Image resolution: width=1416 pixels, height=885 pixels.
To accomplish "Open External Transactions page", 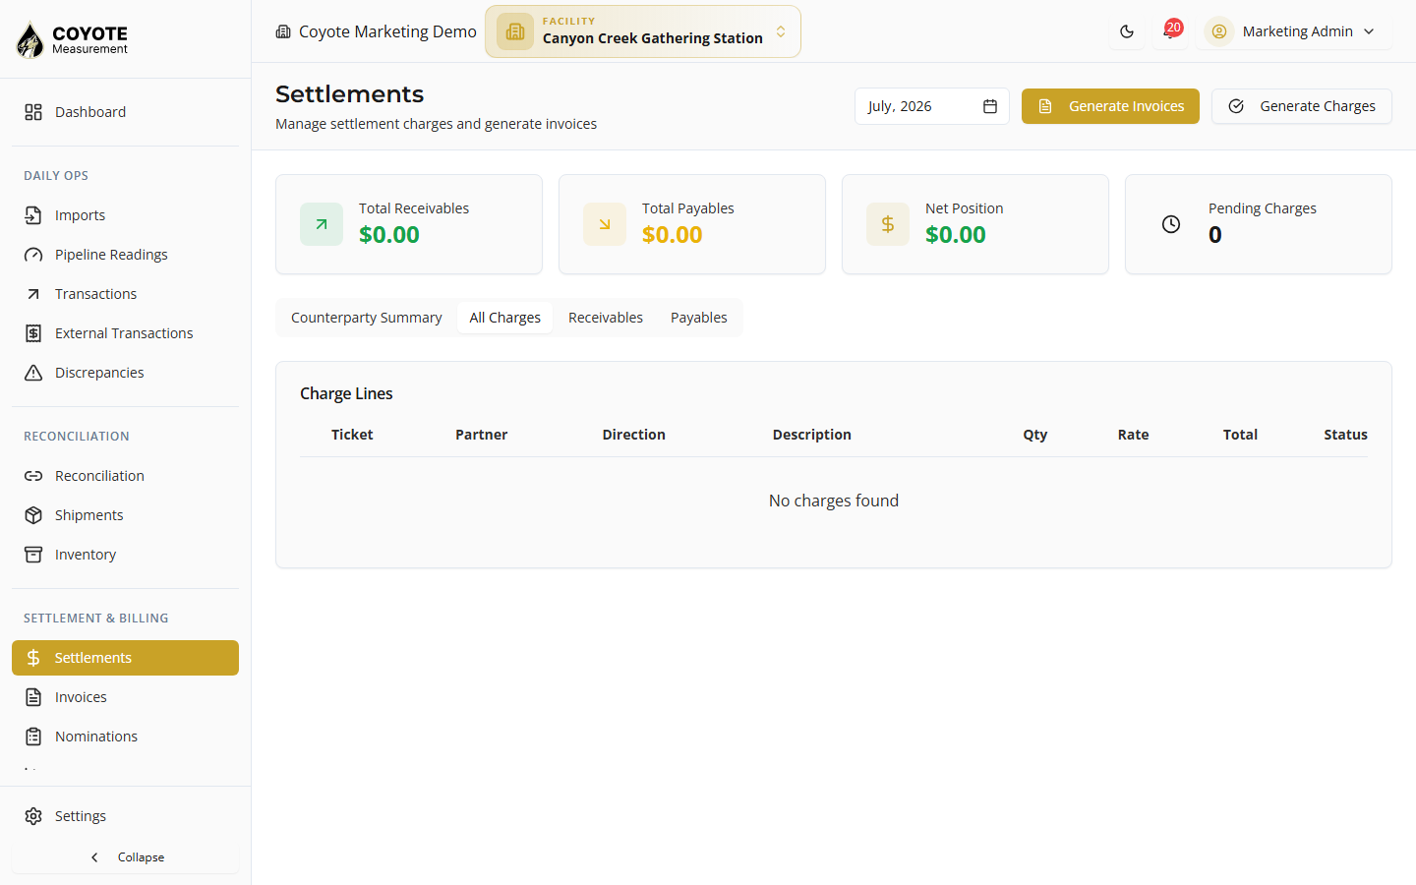I will click(x=125, y=333).
